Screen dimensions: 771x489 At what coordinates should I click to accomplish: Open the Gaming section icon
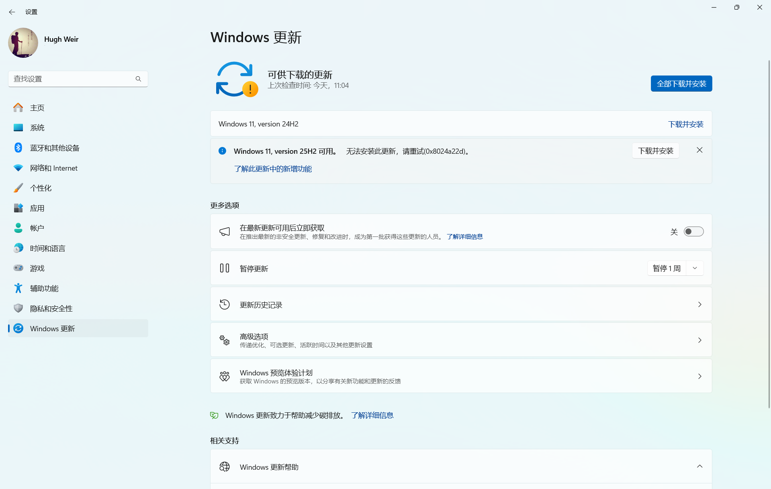point(18,268)
